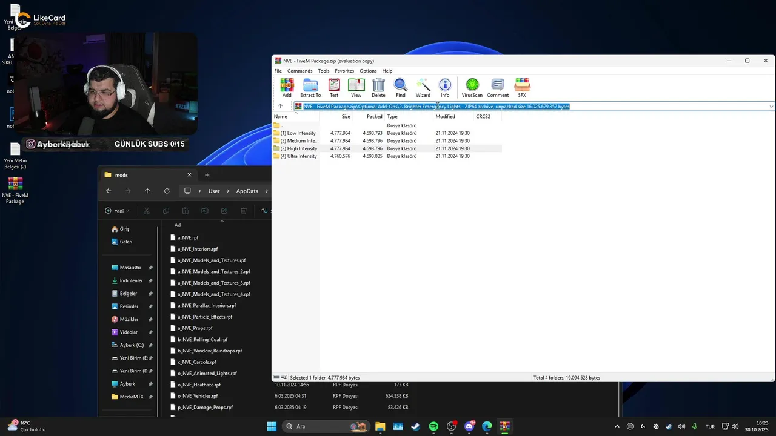Image resolution: width=776 pixels, height=436 pixels.
Task: Open the Help menu
Action: 387,71
